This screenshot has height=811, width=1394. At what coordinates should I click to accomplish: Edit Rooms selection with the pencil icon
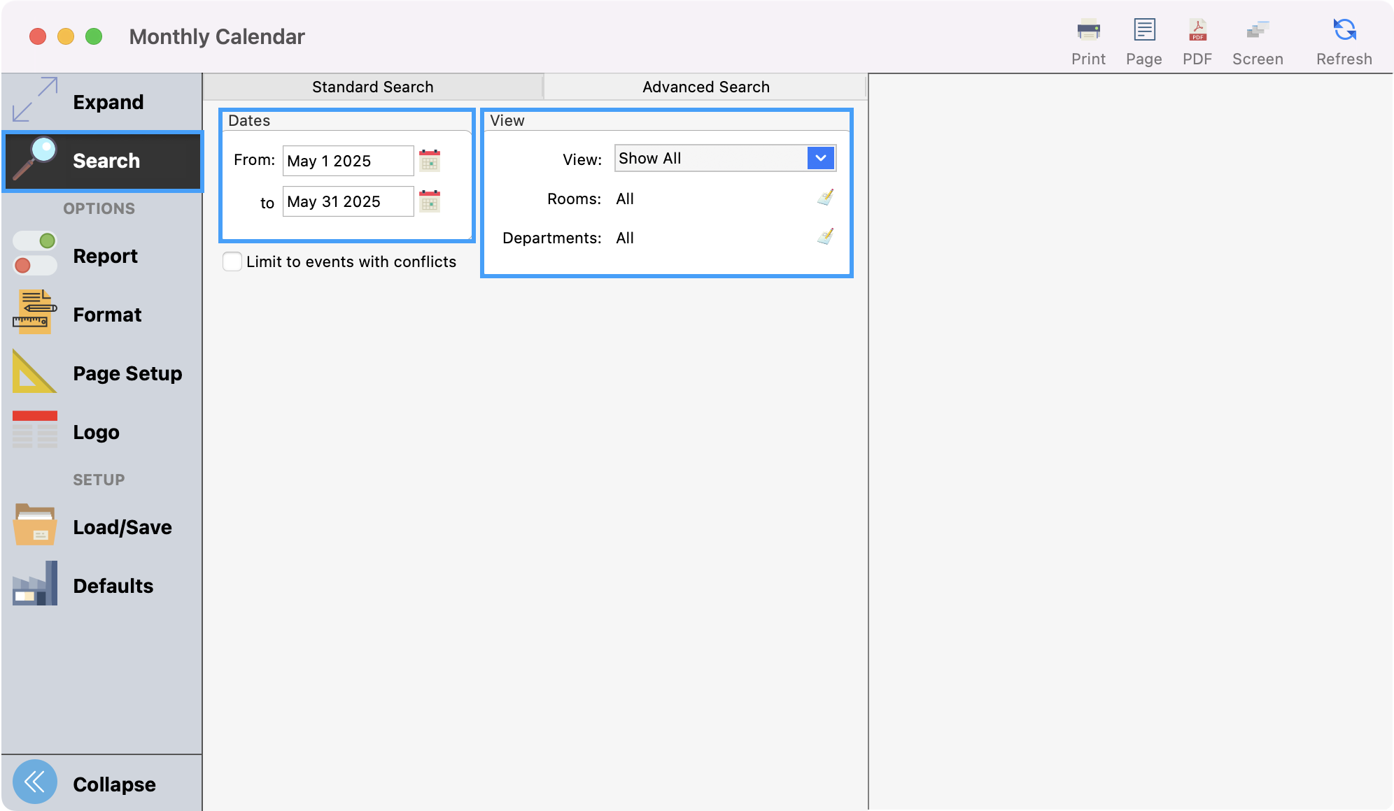point(826,198)
